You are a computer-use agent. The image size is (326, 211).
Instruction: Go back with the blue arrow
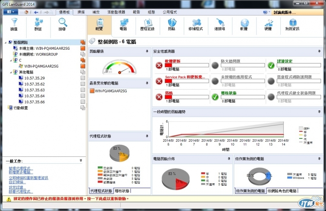tap(36, 12)
